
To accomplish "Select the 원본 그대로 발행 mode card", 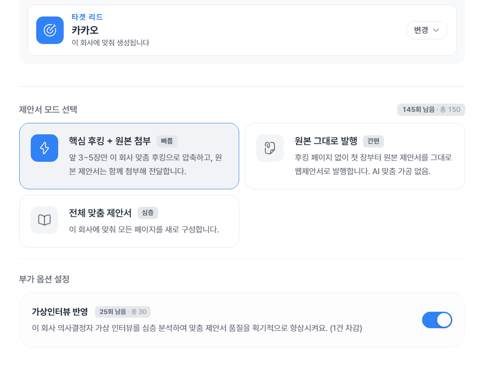I will tap(355, 156).
